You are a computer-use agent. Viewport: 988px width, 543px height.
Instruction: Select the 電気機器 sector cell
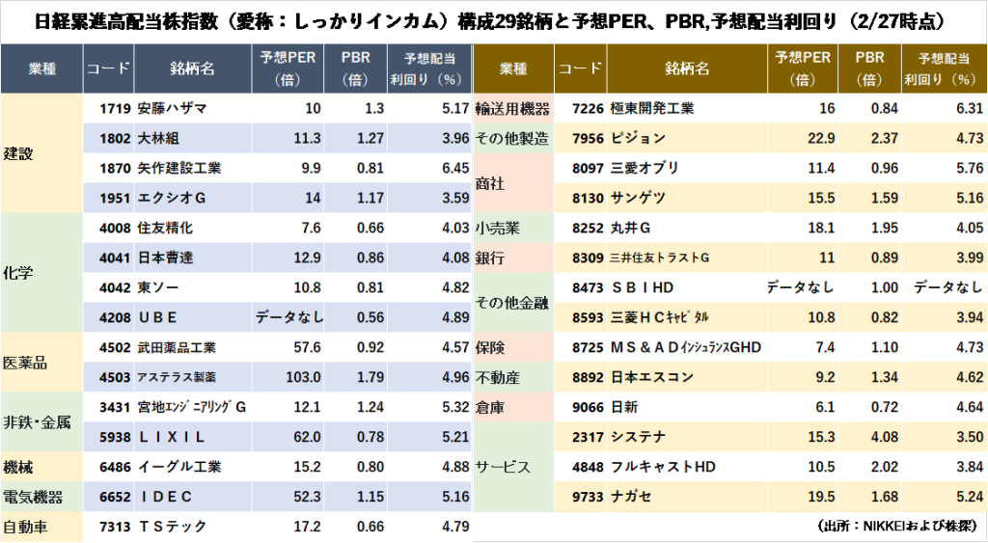[41, 497]
